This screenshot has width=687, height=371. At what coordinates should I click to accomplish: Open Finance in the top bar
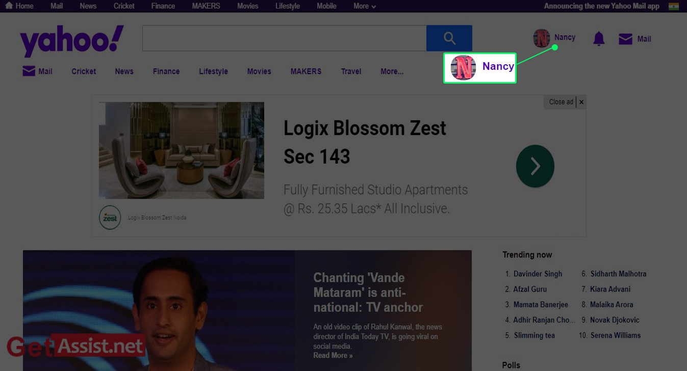tap(163, 6)
